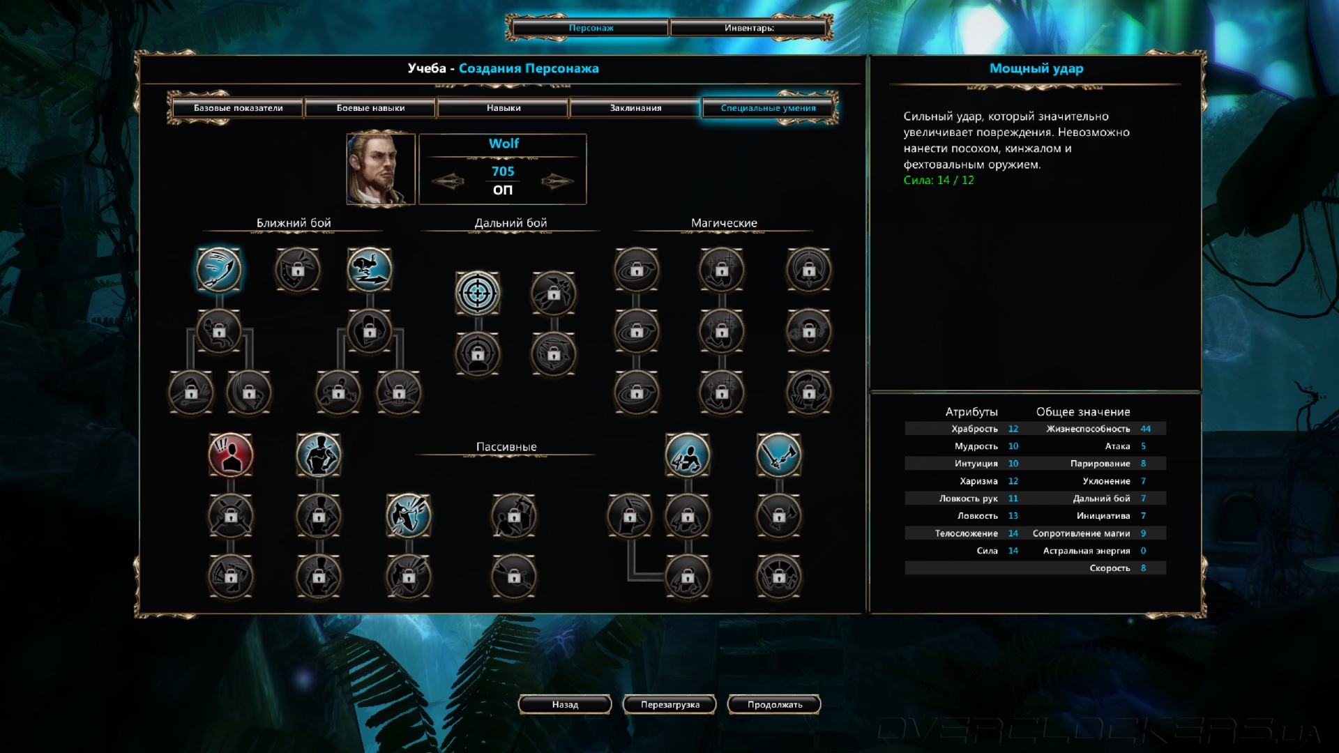The height and width of the screenshot is (753, 1339).
Task: Click the first locked swirl skill under Магические
Action: click(x=636, y=269)
